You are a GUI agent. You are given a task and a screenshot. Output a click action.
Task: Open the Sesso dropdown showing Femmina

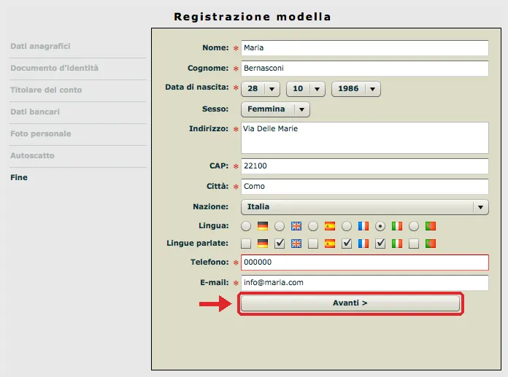[275, 109]
